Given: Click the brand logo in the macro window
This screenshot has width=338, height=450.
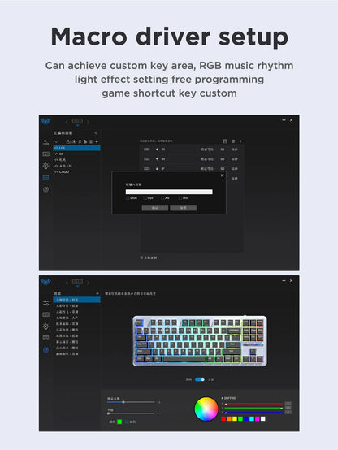Looking at the screenshot, I should (x=45, y=121).
